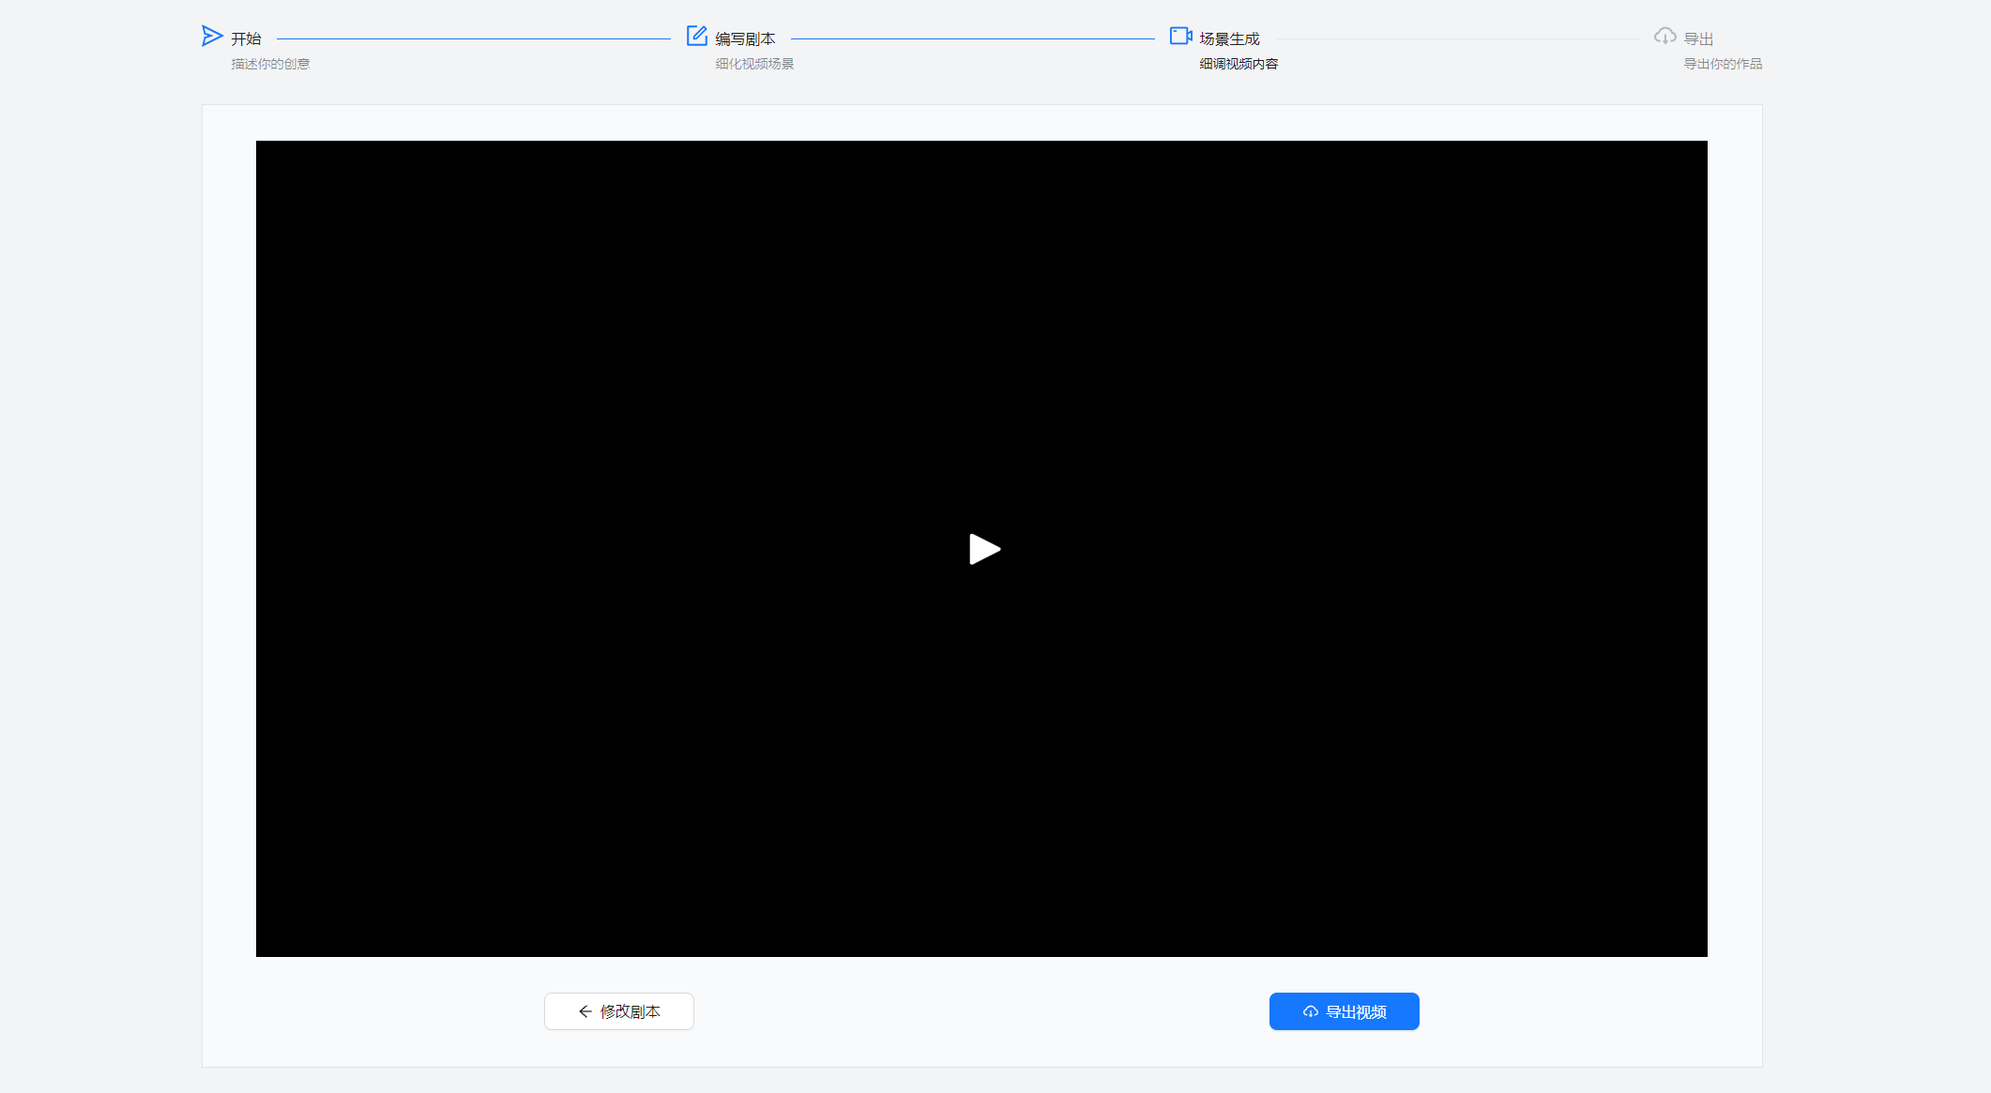Viewport: 1991px width, 1093px height.
Task: Click the pencil edit icon for 编写剧本
Action: coord(696,37)
